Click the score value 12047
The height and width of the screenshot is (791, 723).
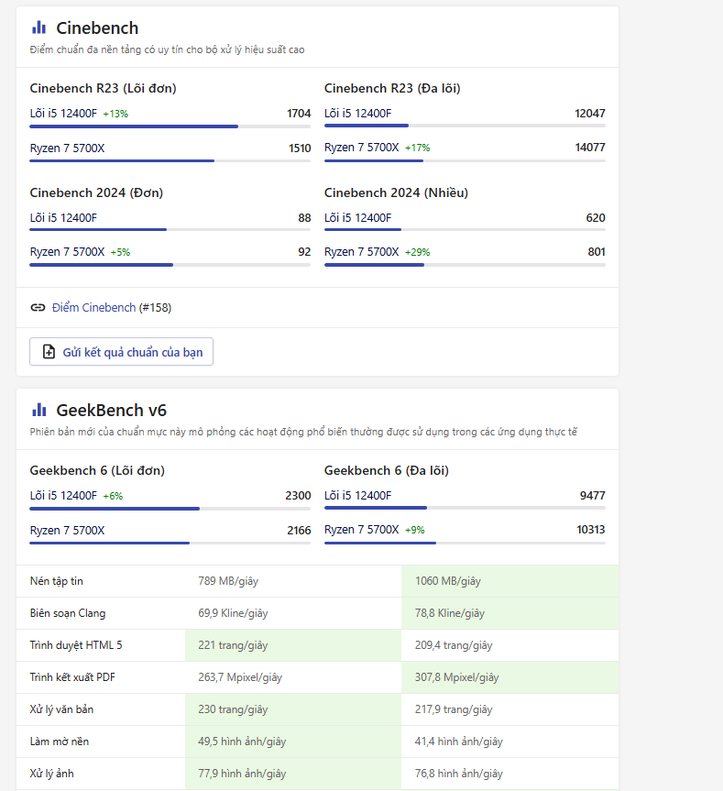(x=590, y=114)
